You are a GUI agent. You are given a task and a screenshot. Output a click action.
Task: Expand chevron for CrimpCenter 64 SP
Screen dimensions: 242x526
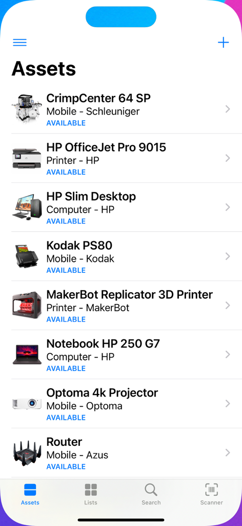click(228, 109)
